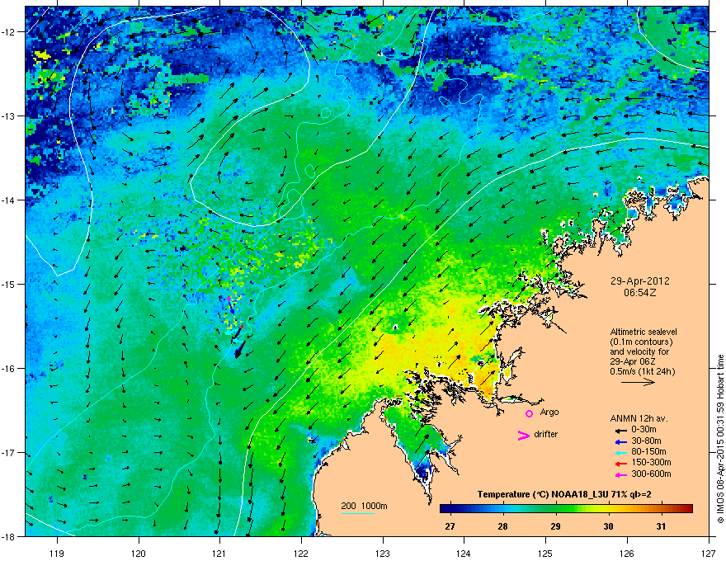
Task: Click the '124' longitude axis label
Action: (x=464, y=553)
